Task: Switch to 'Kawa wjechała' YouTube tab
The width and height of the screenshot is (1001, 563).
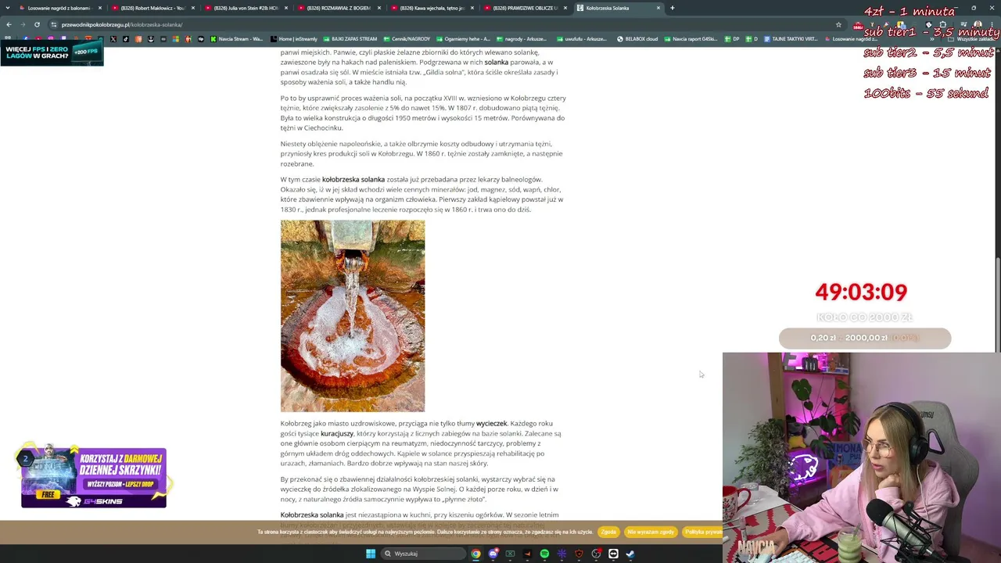Action: pyautogui.click(x=431, y=8)
